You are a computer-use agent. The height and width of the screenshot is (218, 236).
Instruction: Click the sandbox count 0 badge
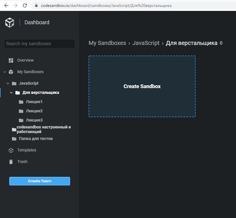pos(221,43)
